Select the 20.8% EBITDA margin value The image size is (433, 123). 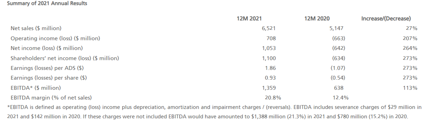click(273, 98)
